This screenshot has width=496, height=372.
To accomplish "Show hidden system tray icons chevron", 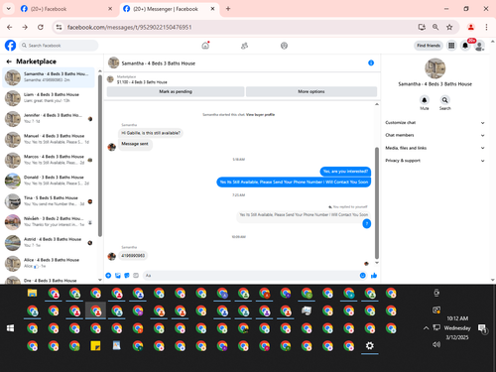I will point(426,328).
